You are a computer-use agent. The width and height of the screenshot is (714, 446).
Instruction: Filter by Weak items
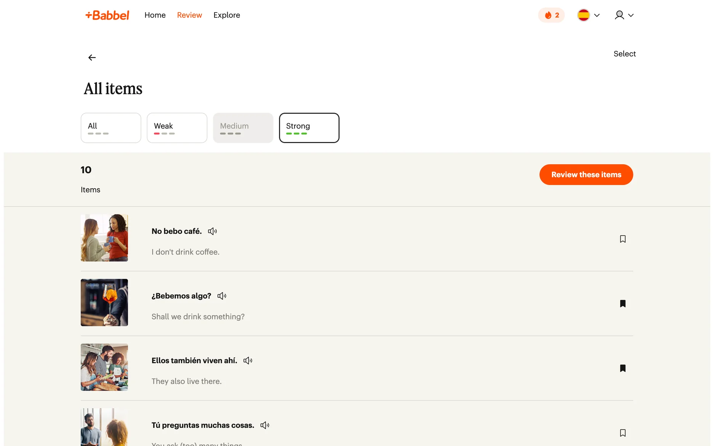pyautogui.click(x=177, y=128)
